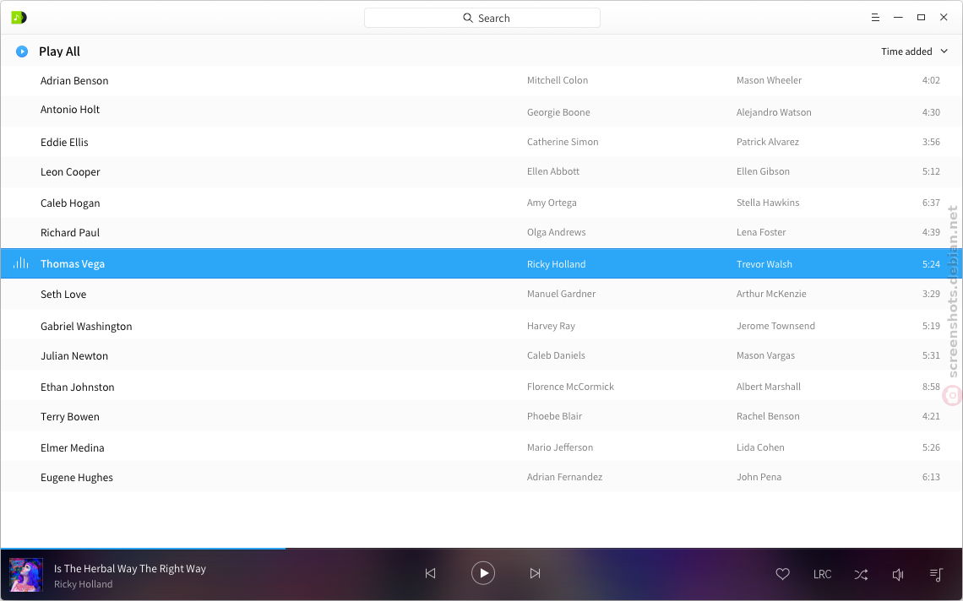Maximize the music player window
Image resolution: width=963 pixels, height=601 pixels.
[x=921, y=18]
